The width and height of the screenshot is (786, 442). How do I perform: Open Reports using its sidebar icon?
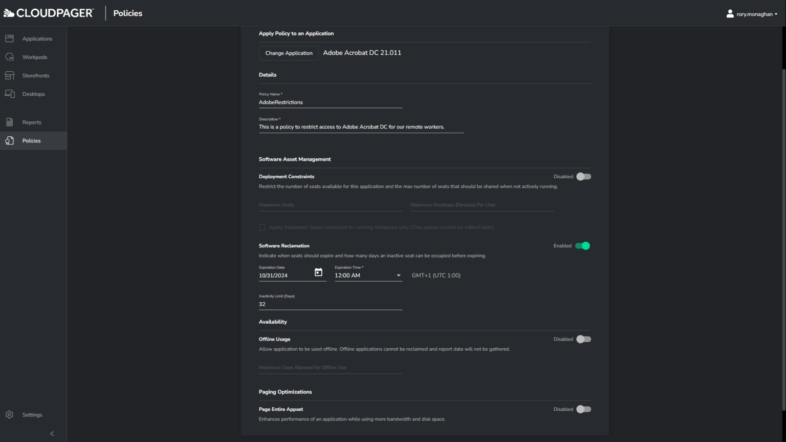(9, 122)
